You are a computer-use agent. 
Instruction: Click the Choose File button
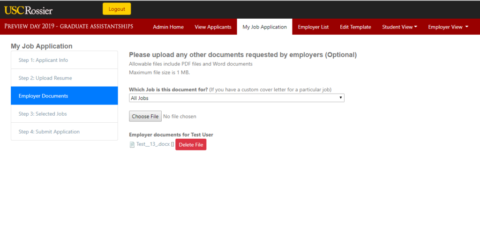[145, 116]
